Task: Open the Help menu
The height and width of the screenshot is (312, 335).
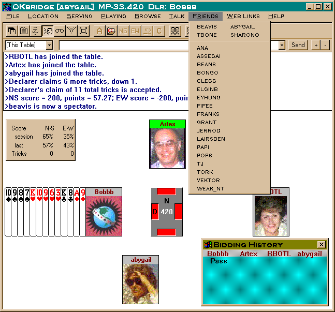Action: click(276, 16)
